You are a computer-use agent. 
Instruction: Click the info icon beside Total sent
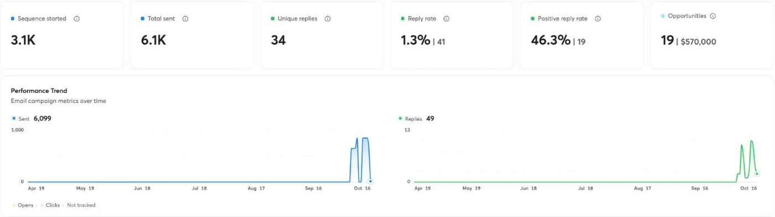tap(185, 19)
